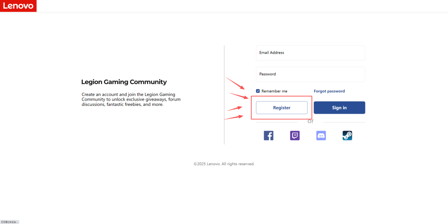Click the "Create an account" description paragraph

click(131, 99)
